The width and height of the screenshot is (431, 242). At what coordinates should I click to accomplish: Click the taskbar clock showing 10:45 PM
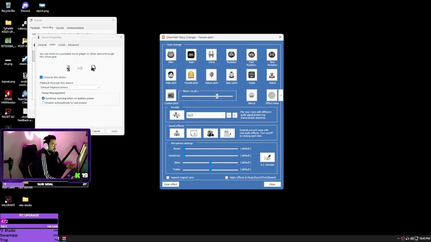click(x=425, y=239)
